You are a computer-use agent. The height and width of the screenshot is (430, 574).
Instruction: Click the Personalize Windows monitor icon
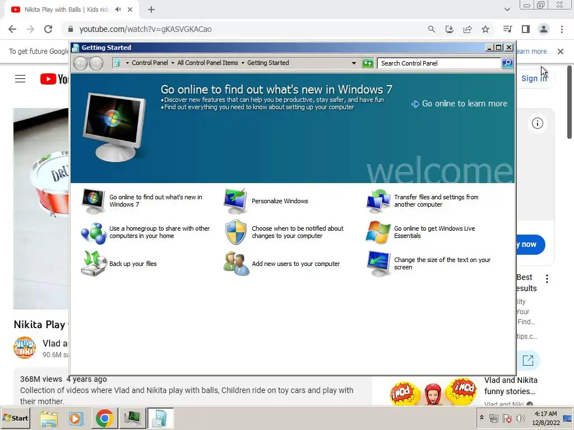point(235,201)
